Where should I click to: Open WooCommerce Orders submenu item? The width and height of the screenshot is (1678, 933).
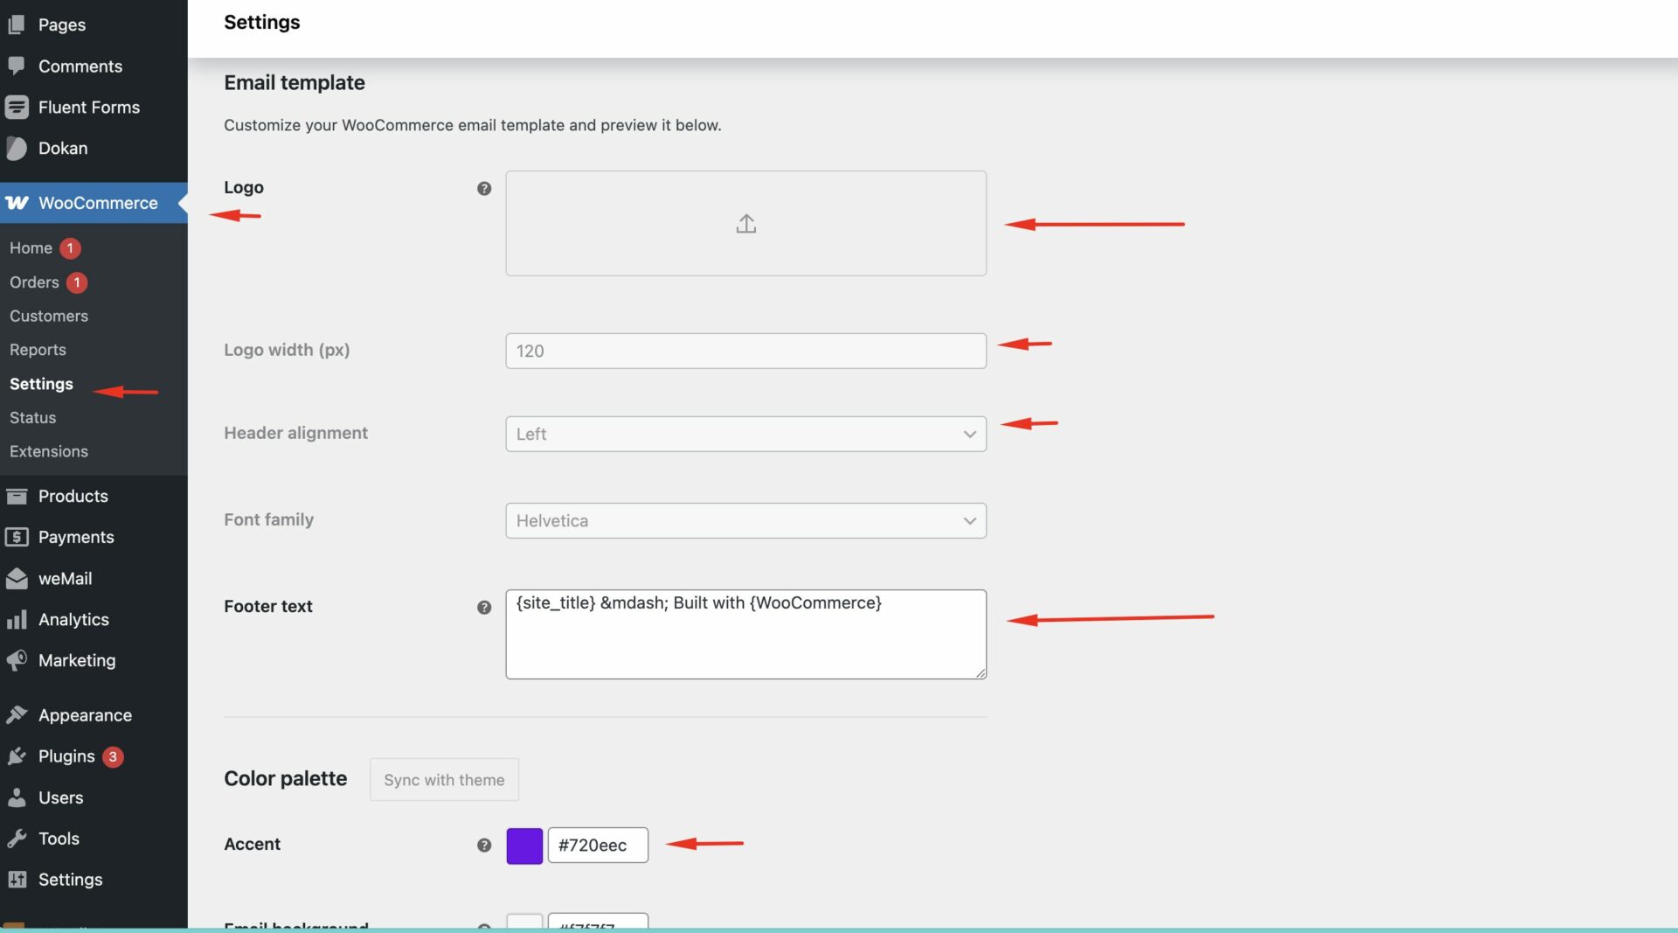click(34, 282)
